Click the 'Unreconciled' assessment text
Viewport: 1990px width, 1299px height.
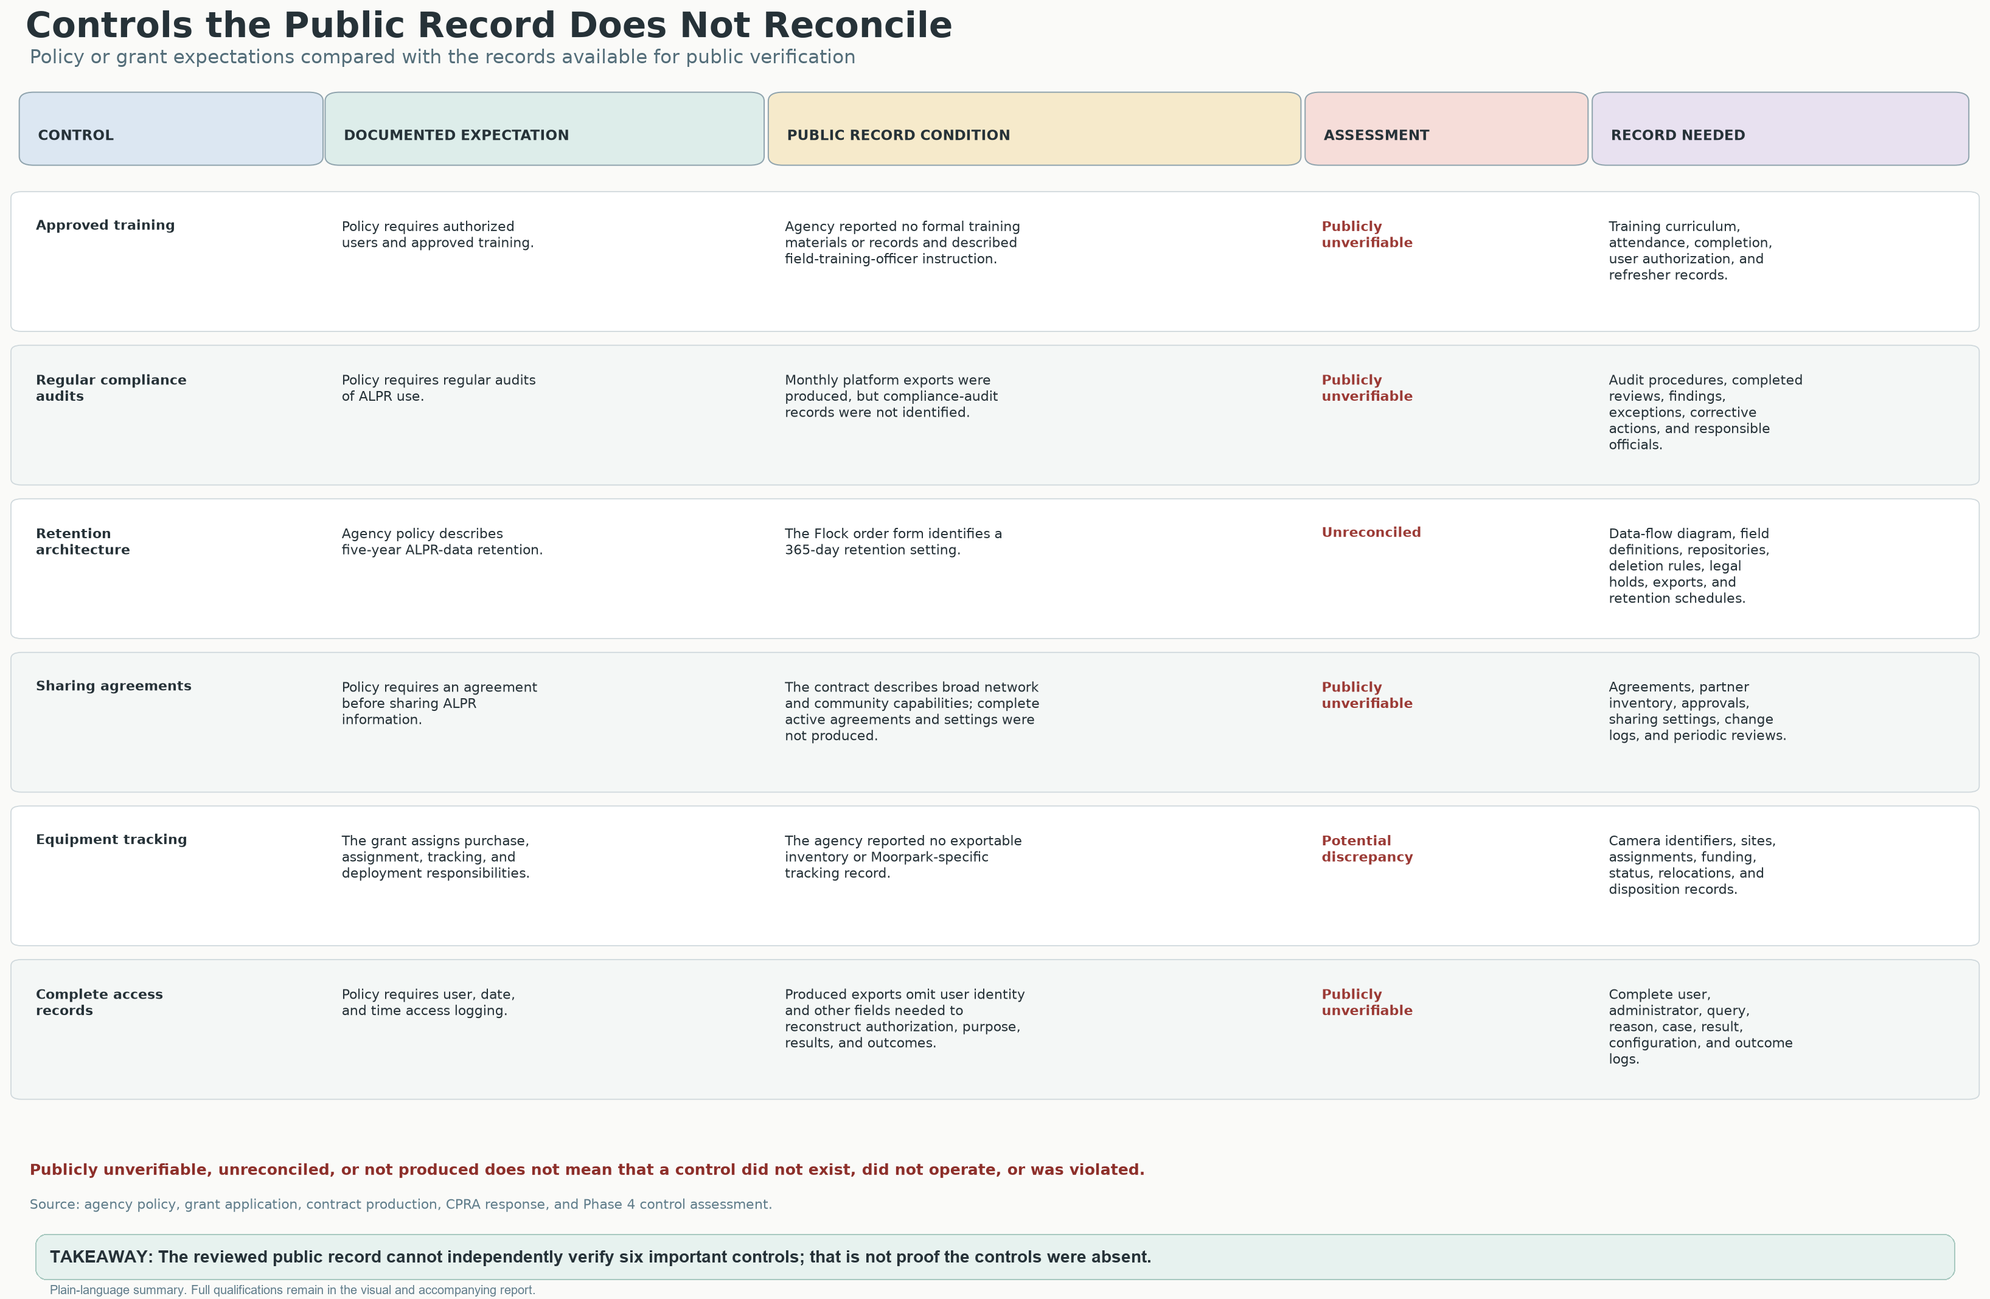[x=1371, y=533]
